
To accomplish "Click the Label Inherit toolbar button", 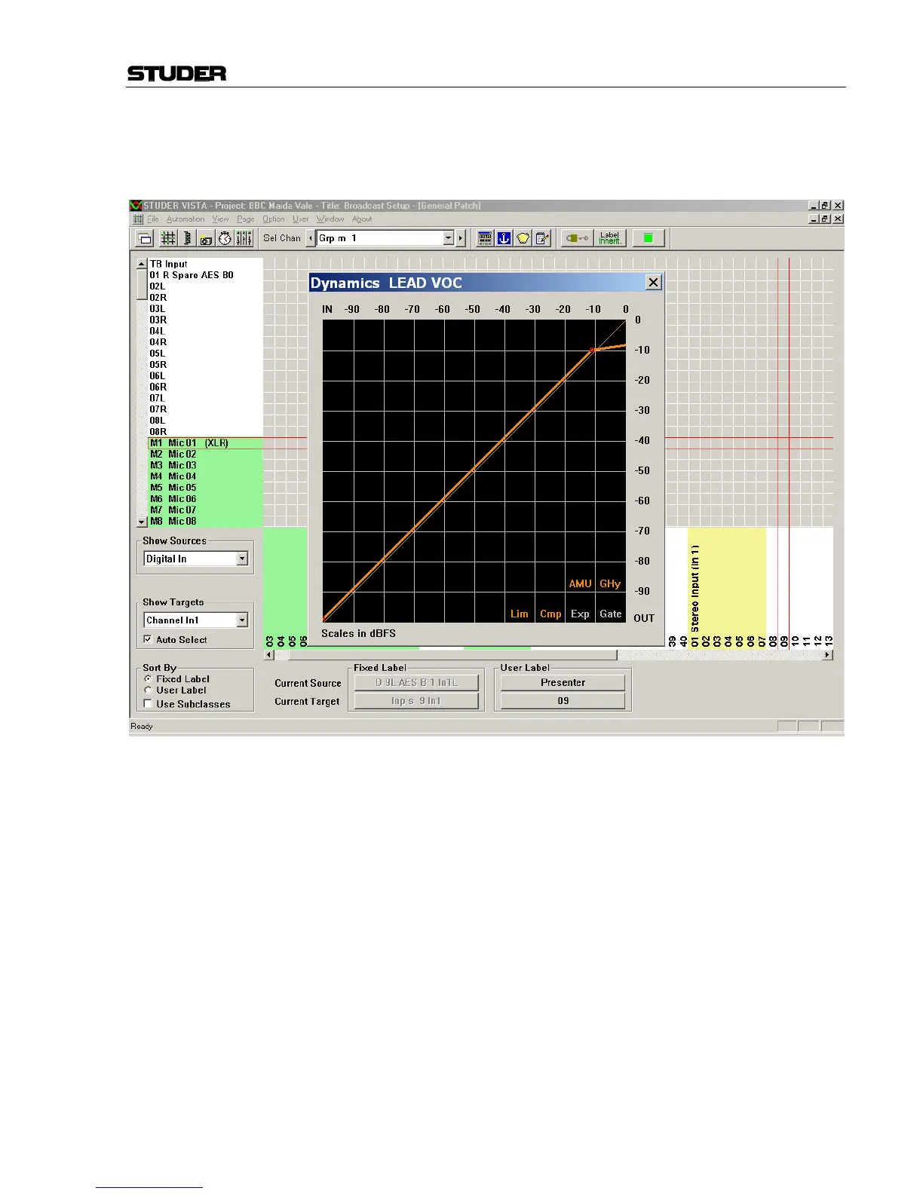I will coord(609,238).
